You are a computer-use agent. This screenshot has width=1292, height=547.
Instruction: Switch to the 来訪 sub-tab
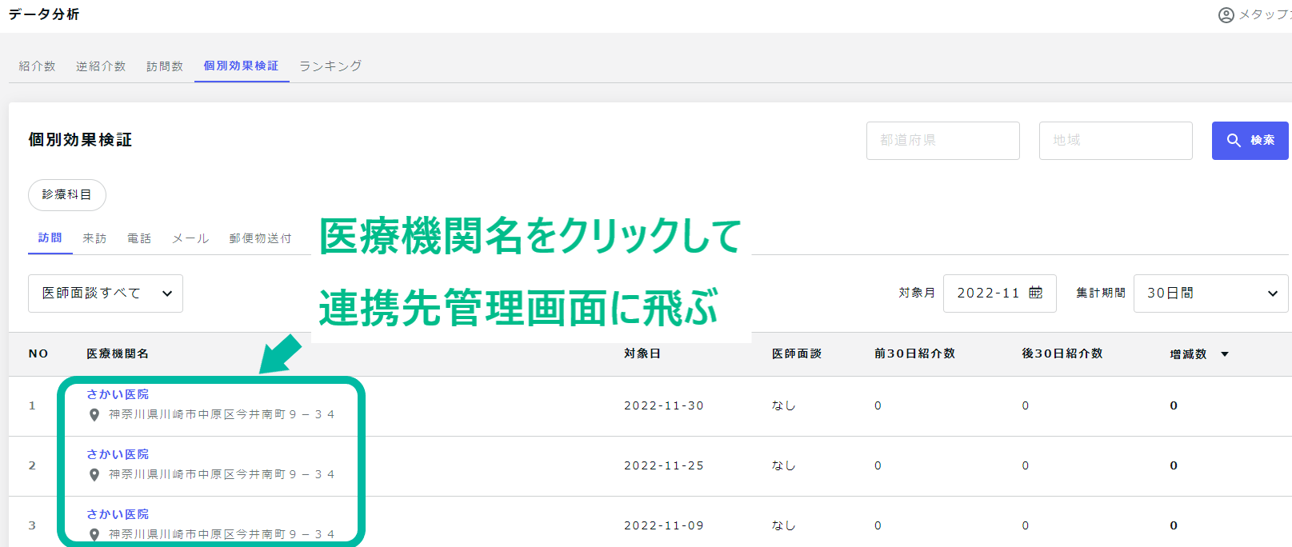[x=94, y=238]
